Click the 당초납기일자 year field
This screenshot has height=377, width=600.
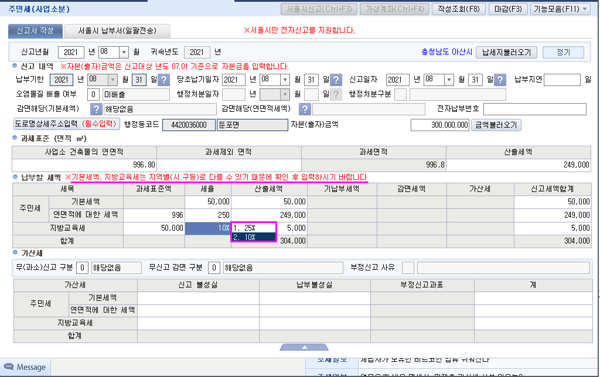pyautogui.click(x=233, y=80)
